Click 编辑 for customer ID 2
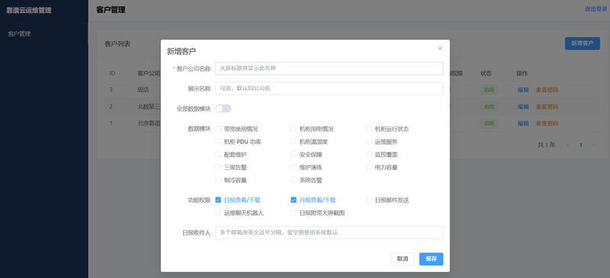610x278 pixels. (x=523, y=107)
